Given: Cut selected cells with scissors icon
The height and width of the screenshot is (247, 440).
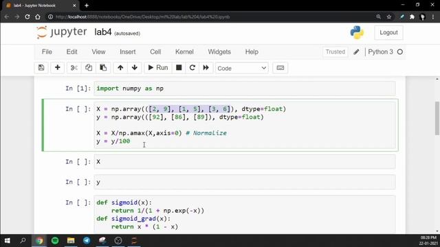Looking at the screenshot, I should click(74, 68).
